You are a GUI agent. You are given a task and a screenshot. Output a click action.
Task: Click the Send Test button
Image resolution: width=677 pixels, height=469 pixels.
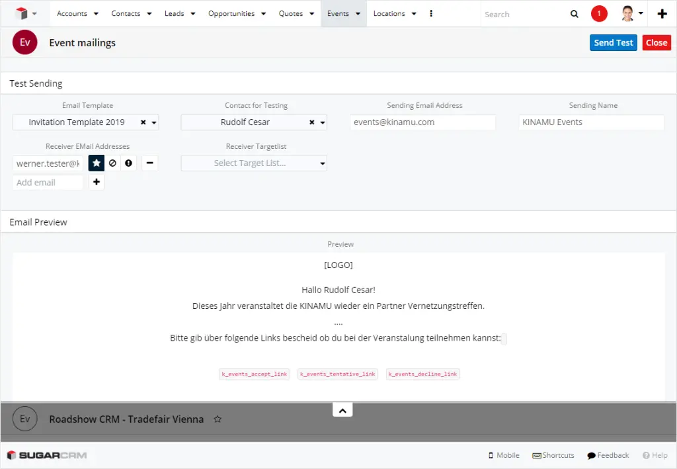613,42
